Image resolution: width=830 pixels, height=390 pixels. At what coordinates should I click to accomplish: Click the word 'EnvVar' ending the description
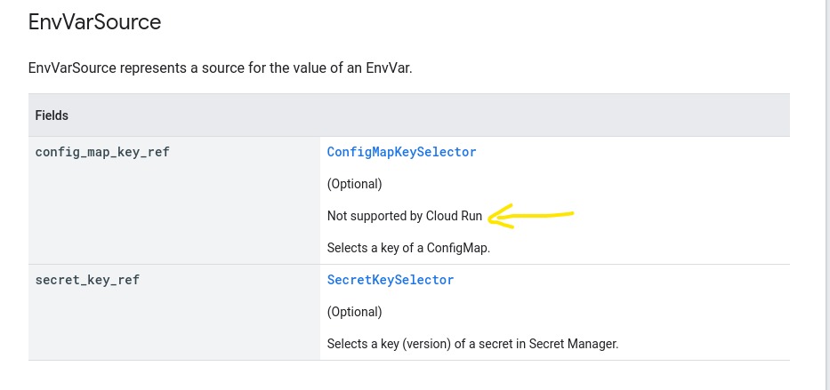390,68
